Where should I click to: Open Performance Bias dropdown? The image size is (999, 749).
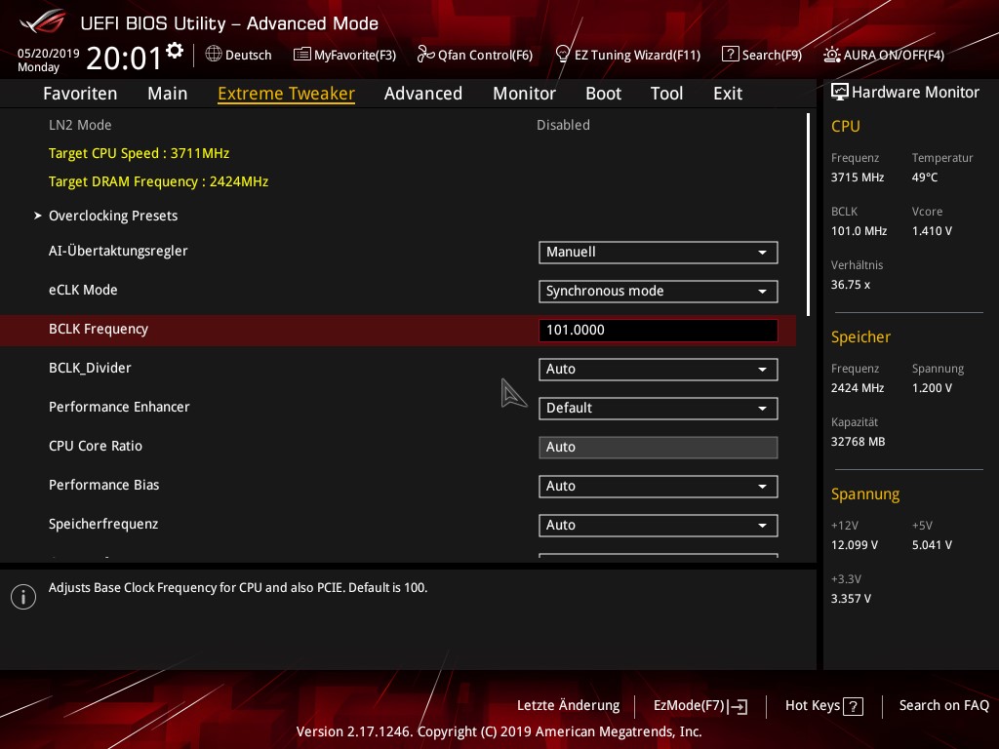point(659,487)
